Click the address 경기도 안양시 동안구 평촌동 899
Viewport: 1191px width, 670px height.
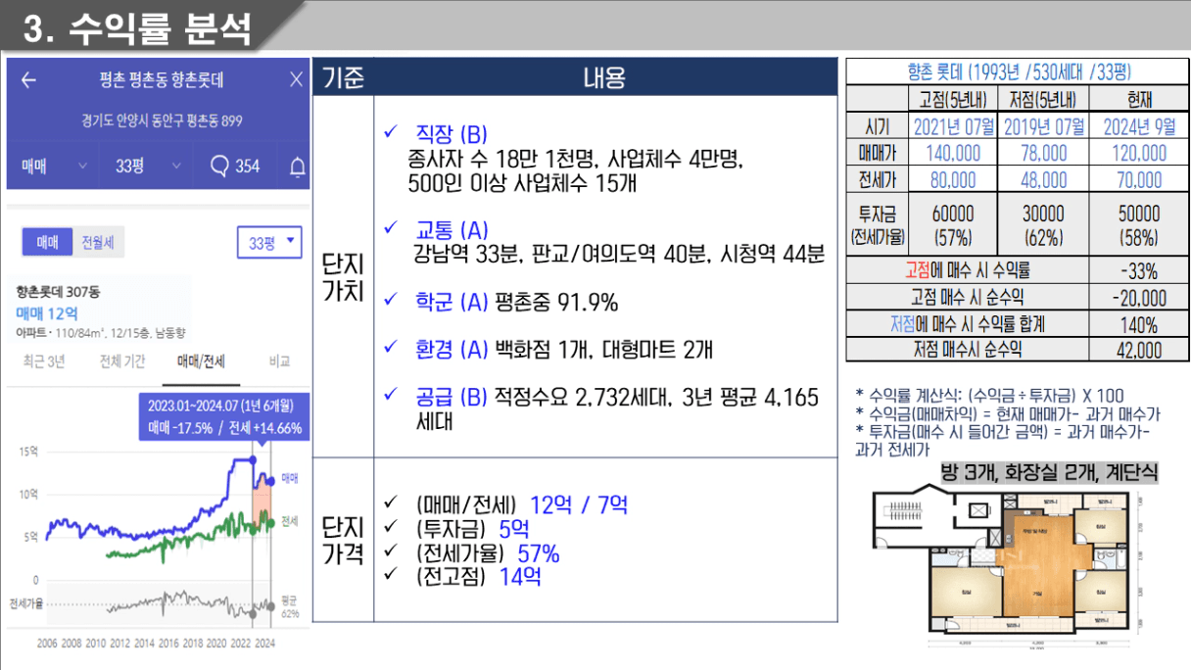162,121
